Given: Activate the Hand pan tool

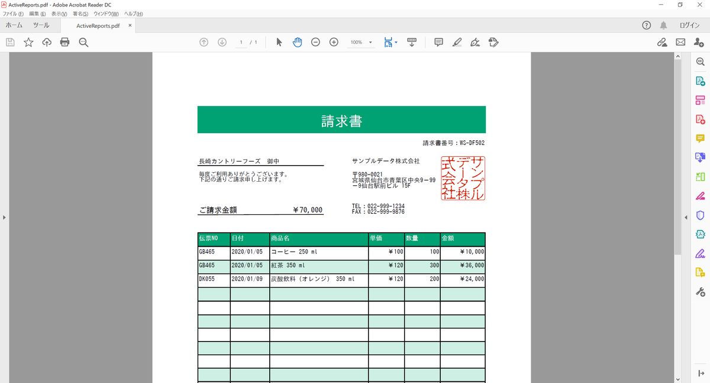Looking at the screenshot, I should (298, 42).
